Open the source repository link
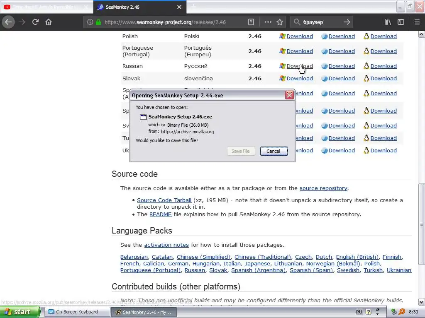Screen dimensions: 425x318 click(x=323, y=188)
